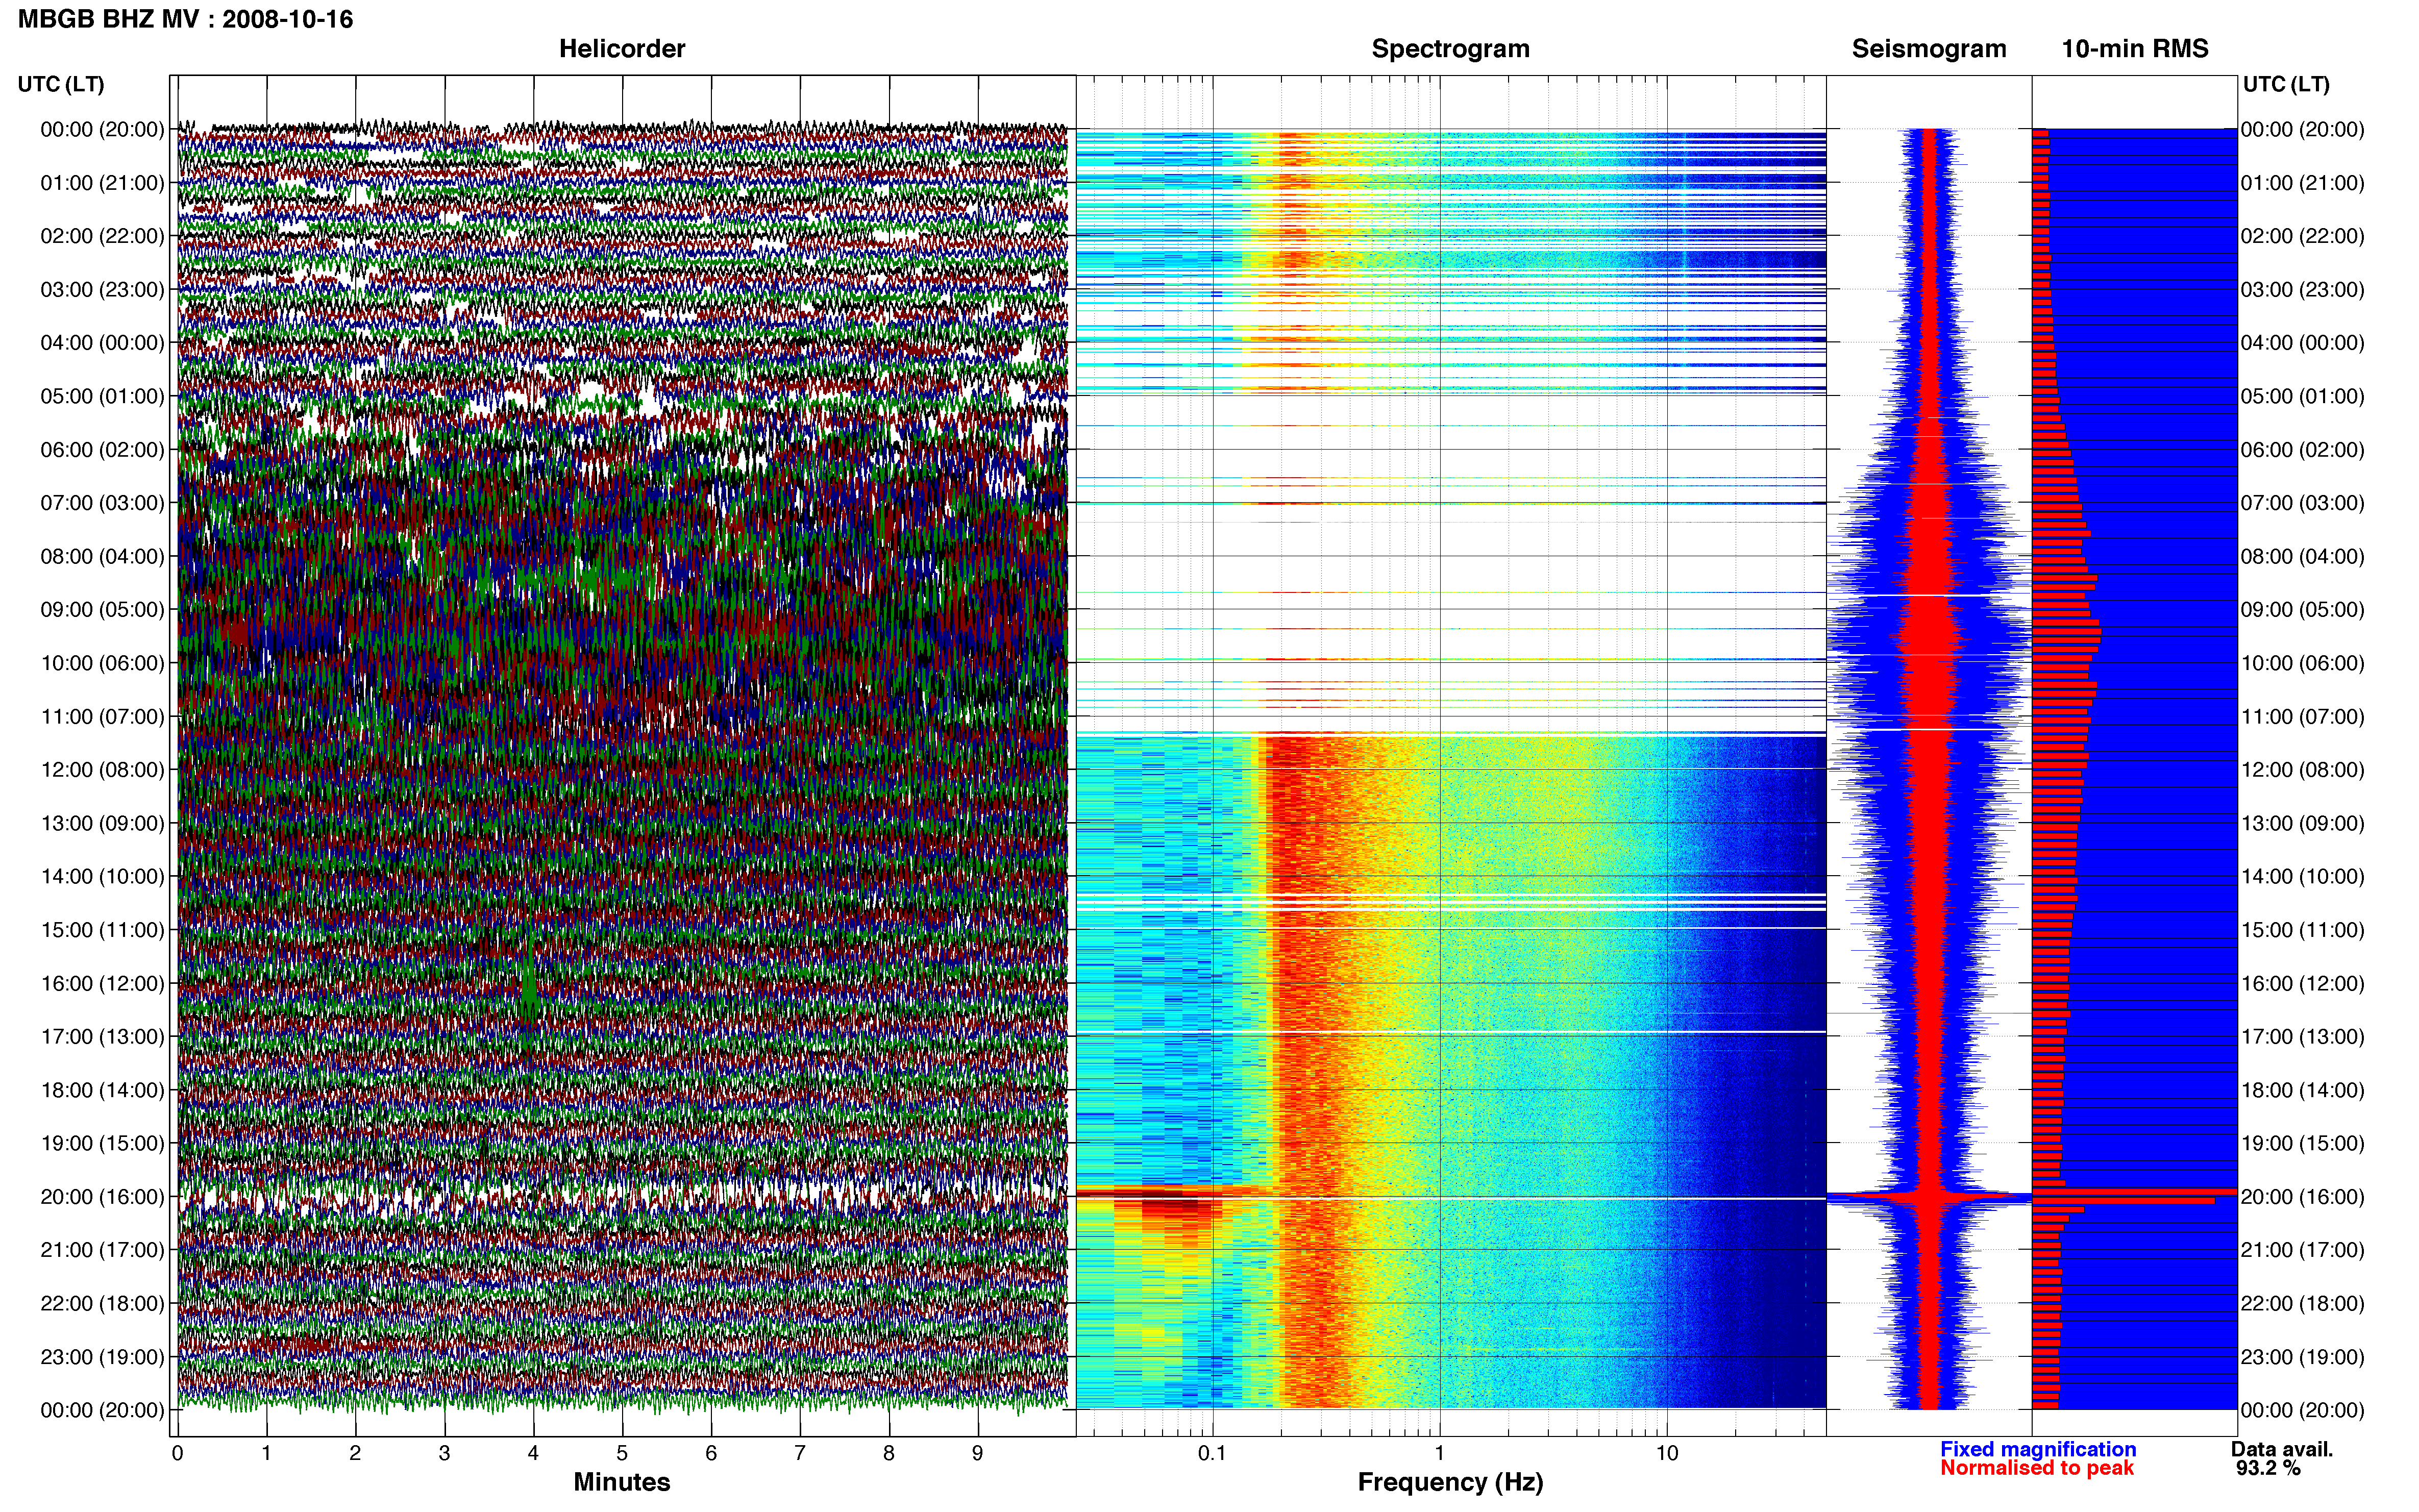Viewport: 2419px width, 1512px height.
Task: Click the '0.1' frequency tick label
Action: click(1212, 1453)
